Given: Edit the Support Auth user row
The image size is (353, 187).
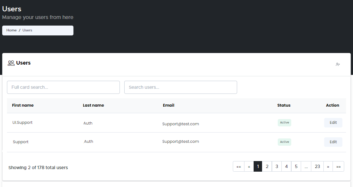Looking at the screenshot, I should [333, 142].
